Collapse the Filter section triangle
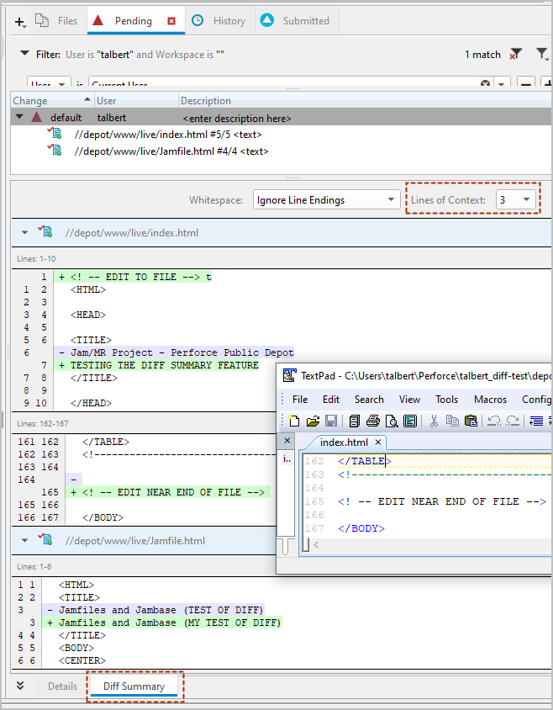The height and width of the screenshot is (710, 553). [x=24, y=54]
